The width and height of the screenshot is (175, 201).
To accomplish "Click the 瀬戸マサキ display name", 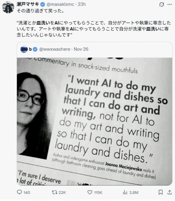I will (x=28, y=4).
